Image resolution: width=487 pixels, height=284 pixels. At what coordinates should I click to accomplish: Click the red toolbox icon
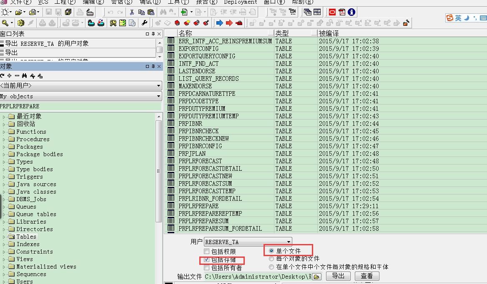tap(239, 23)
